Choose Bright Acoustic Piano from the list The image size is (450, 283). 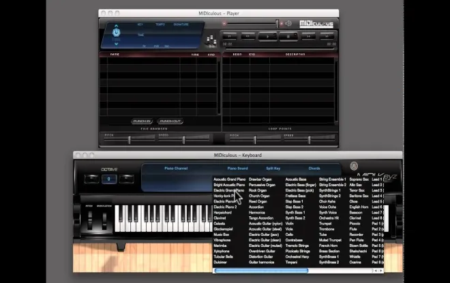click(x=229, y=185)
